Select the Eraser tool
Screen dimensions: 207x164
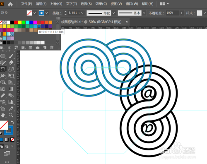[x=11, y=63]
